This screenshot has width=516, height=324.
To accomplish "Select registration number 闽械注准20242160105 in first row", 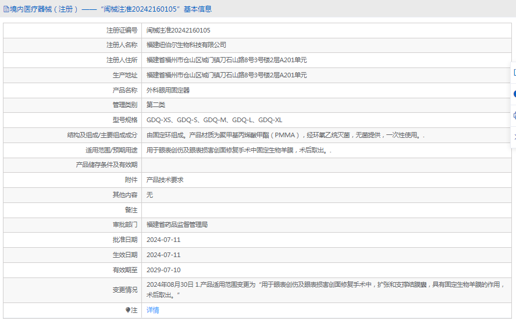I will coord(178,30).
